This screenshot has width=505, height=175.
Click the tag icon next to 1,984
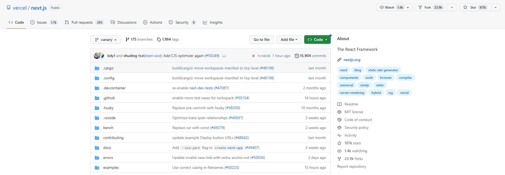[159, 40]
